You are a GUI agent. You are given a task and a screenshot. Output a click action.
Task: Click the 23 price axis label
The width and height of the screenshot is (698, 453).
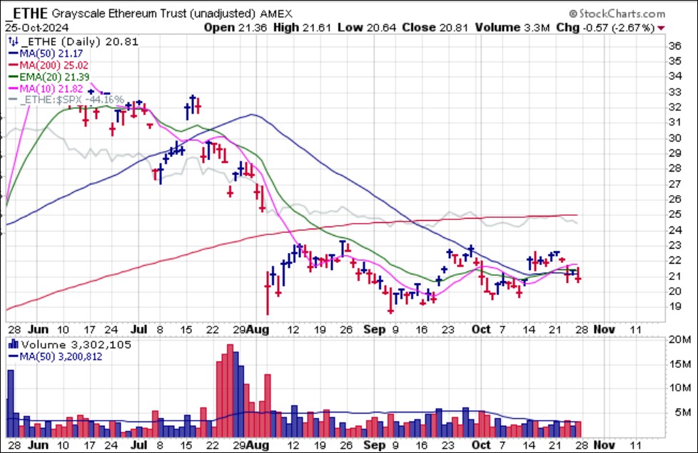coord(675,245)
